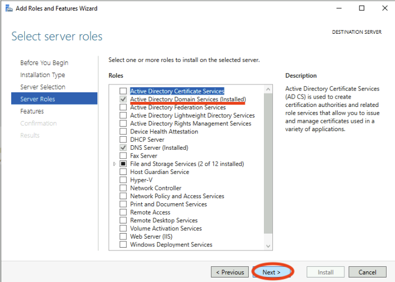Click the wizard icon in title bar
Viewport: 395px width, 282px height.
9,8
